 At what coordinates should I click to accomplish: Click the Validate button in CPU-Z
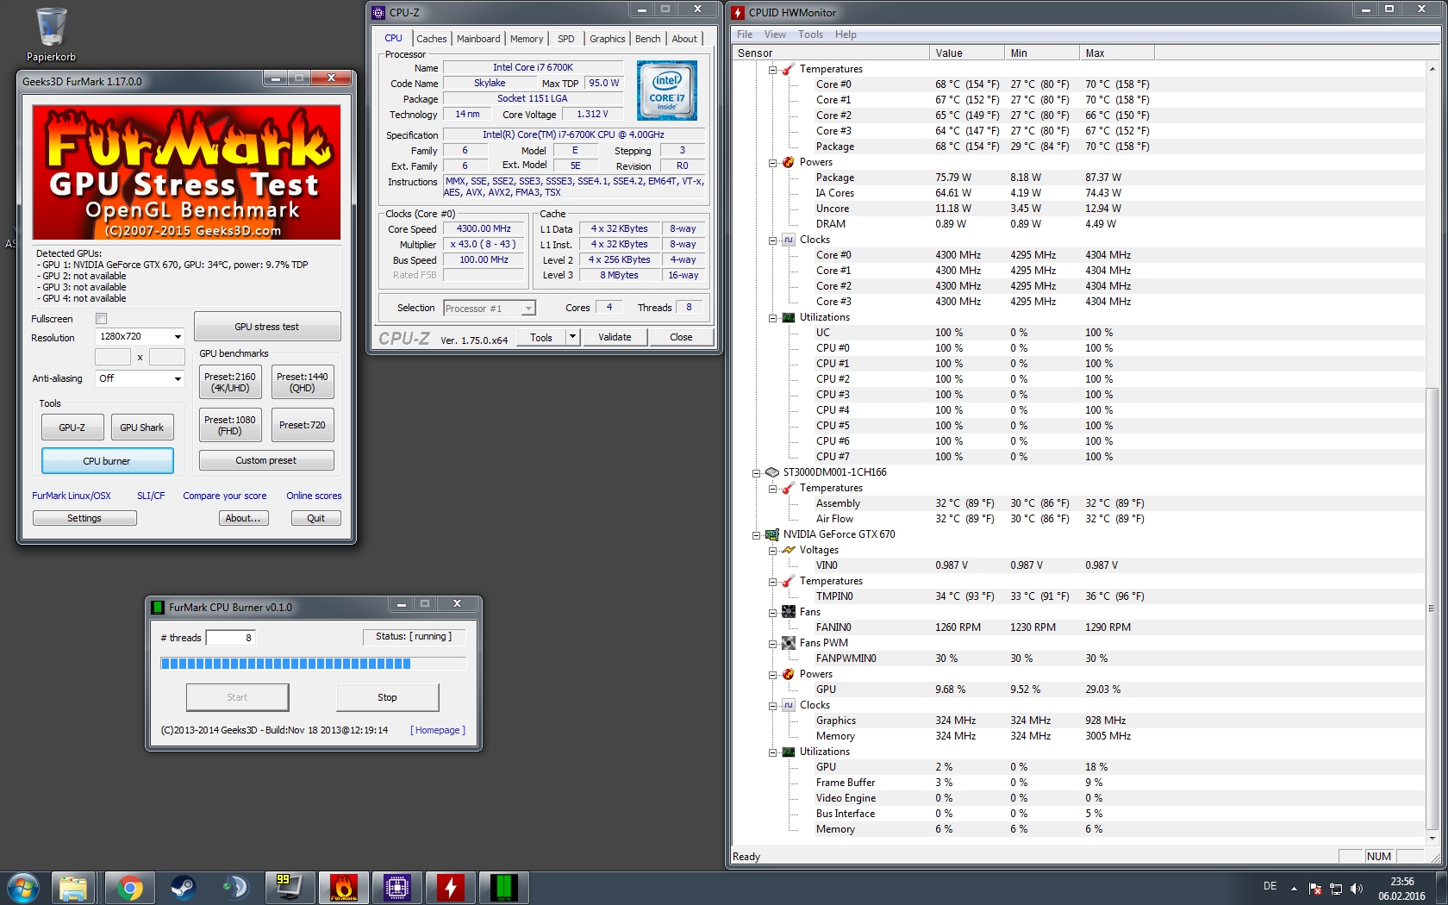[x=615, y=337]
